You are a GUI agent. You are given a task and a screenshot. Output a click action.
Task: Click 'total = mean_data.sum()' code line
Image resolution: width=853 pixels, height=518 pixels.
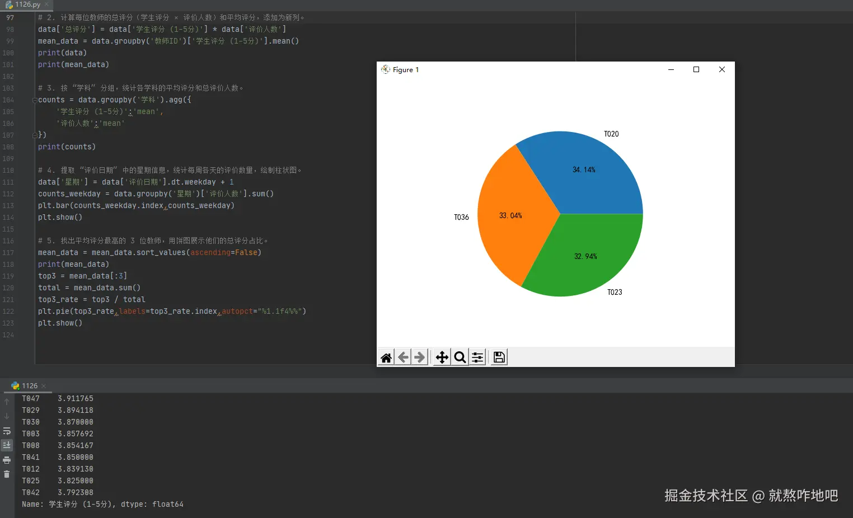pyautogui.click(x=89, y=288)
